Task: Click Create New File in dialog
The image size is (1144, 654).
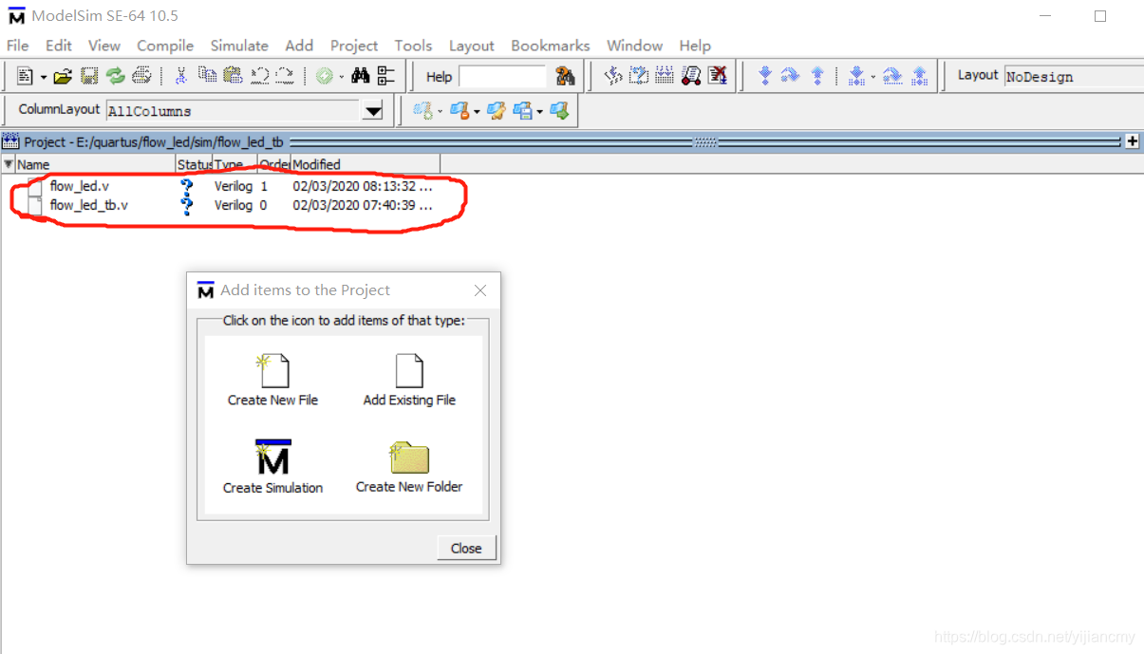Action: [272, 381]
